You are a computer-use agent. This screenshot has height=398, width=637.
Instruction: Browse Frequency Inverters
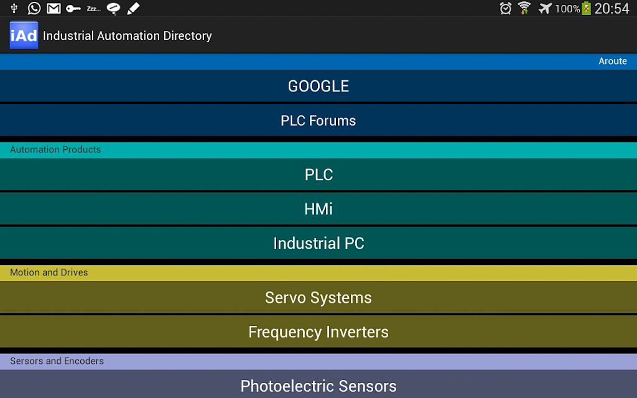[x=318, y=331]
